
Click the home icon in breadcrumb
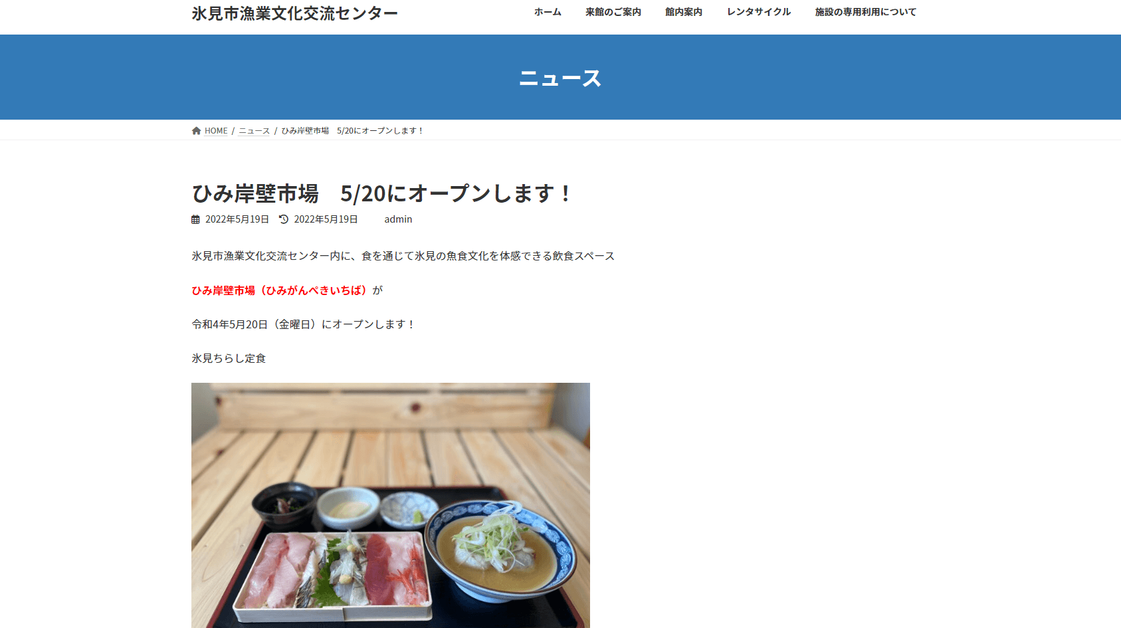click(x=196, y=131)
